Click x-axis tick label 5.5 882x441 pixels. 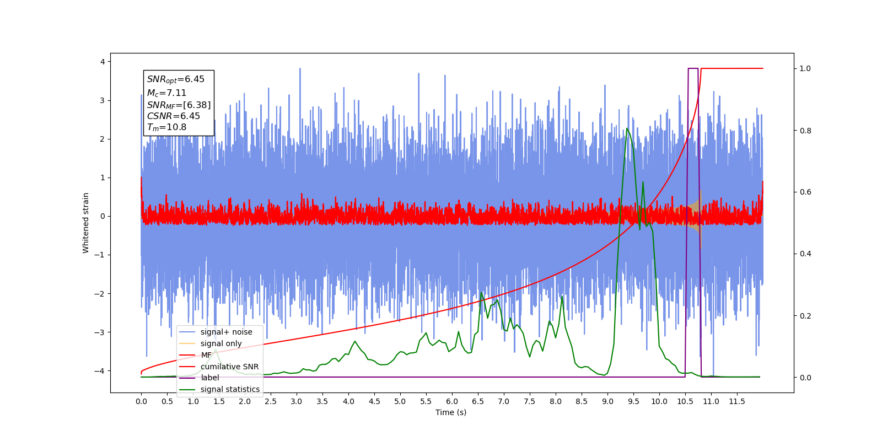point(426,401)
